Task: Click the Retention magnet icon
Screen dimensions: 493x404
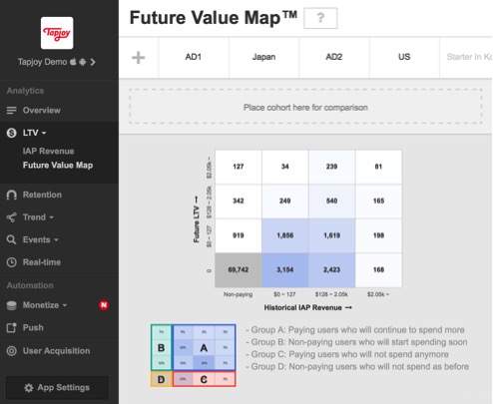Action: coord(12,195)
